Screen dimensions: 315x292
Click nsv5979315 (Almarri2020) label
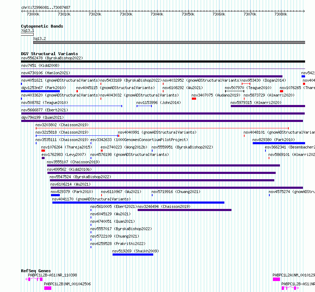pos(256,103)
